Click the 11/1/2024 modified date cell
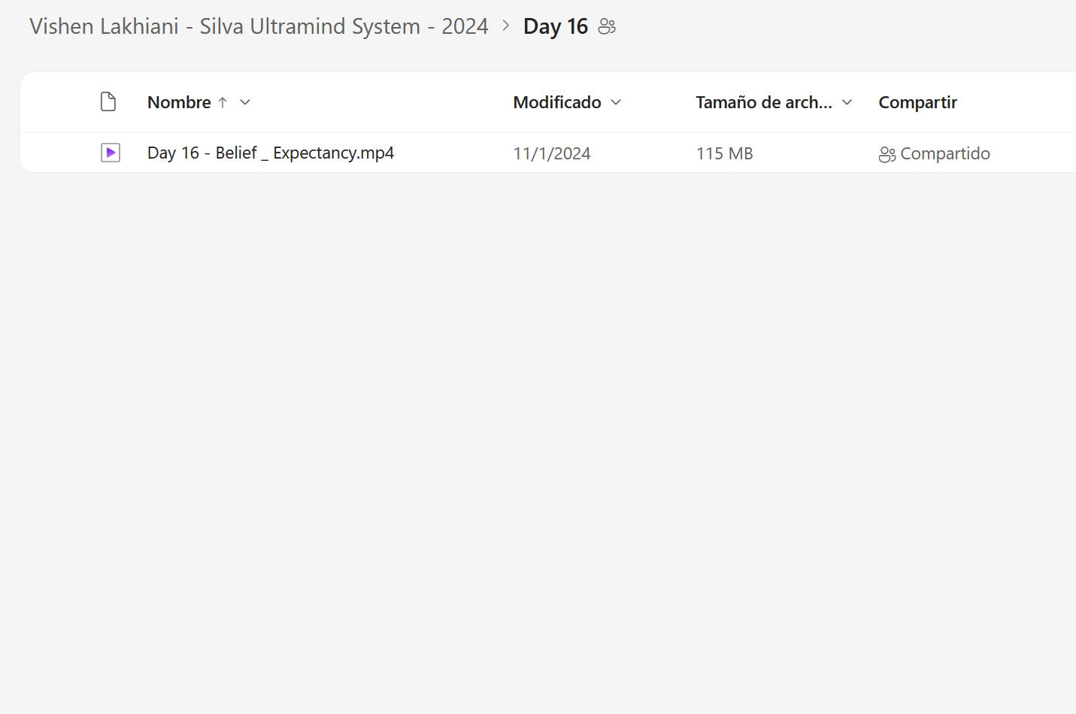The height and width of the screenshot is (714, 1076). click(x=552, y=154)
